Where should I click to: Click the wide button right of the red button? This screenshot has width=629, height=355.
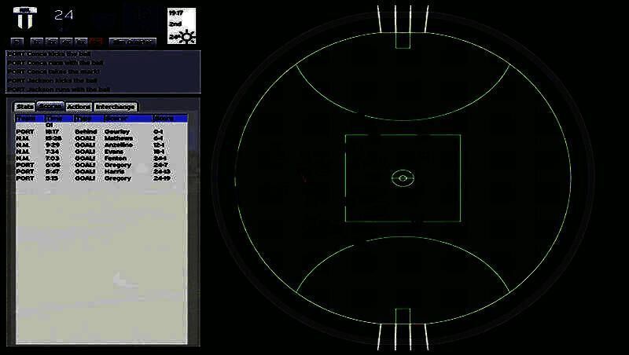coord(132,41)
